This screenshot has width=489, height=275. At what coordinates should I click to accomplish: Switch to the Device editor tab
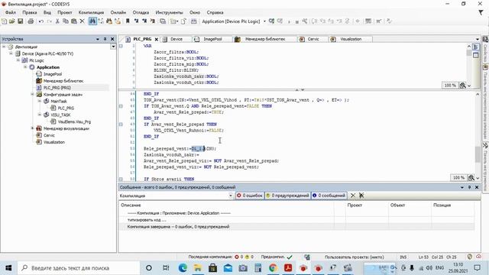(x=176, y=39)
